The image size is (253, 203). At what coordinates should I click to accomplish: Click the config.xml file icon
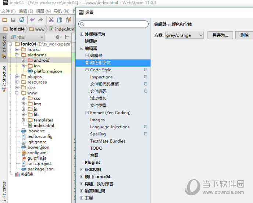pos(24,153)
